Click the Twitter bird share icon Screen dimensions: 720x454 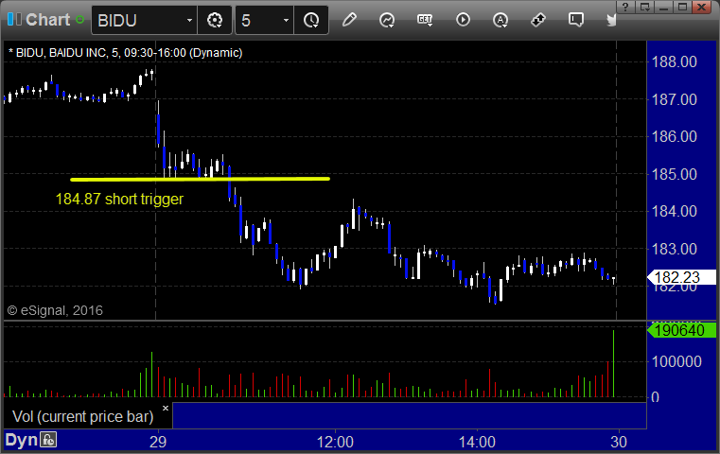[x=611, y=20]
